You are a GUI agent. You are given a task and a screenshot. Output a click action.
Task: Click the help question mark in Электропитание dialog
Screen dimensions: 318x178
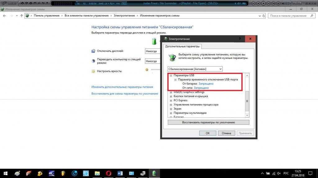[240, 39]
